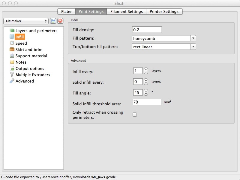The width and height of the screenshot is (240, 180).
Task: Click the Fill density field showing 0.2
Action: coord(147,30)
